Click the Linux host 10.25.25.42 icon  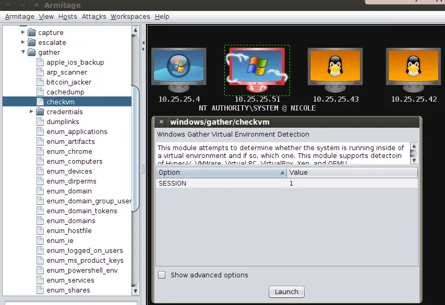413,67
